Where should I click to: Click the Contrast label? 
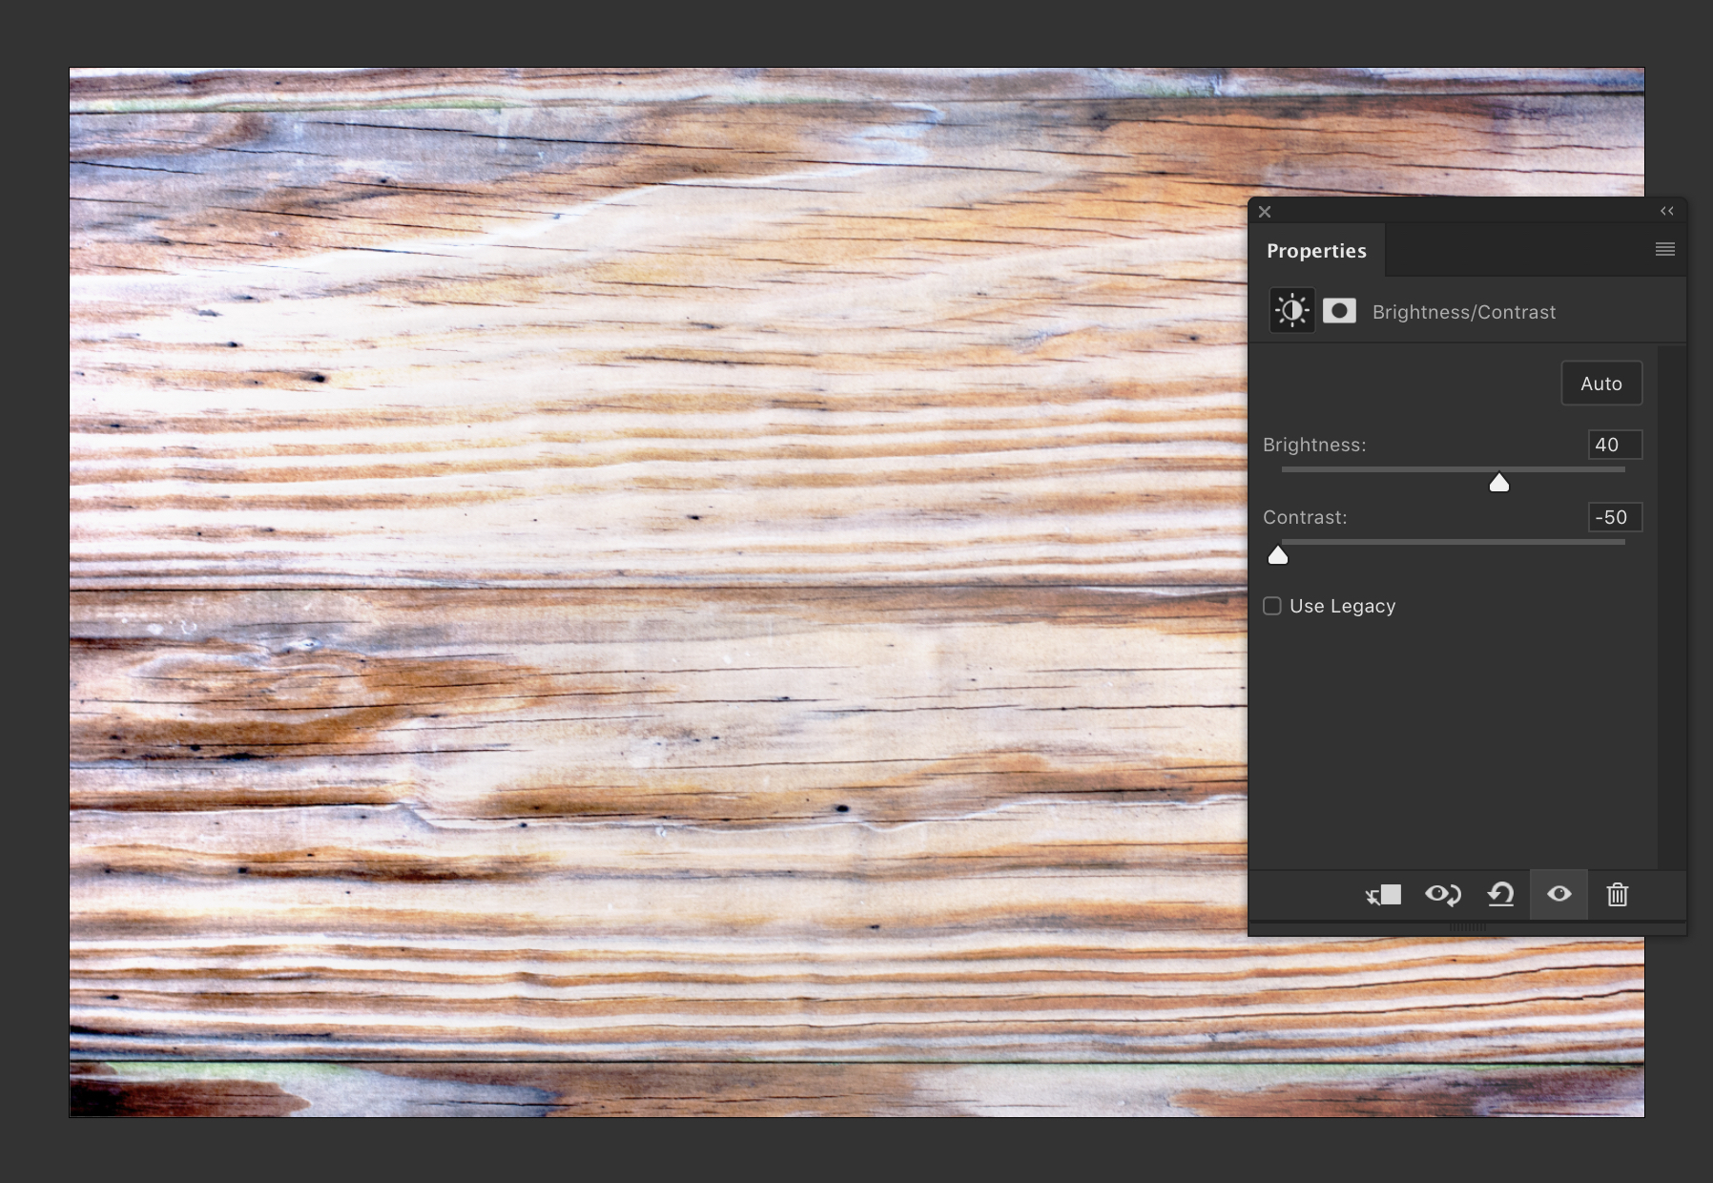1305,517
